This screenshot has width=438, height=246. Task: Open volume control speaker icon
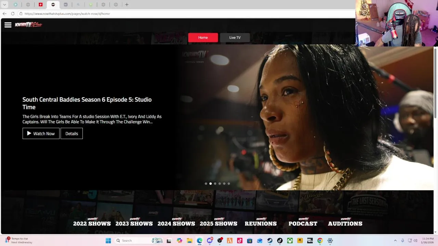coord(415,241)
